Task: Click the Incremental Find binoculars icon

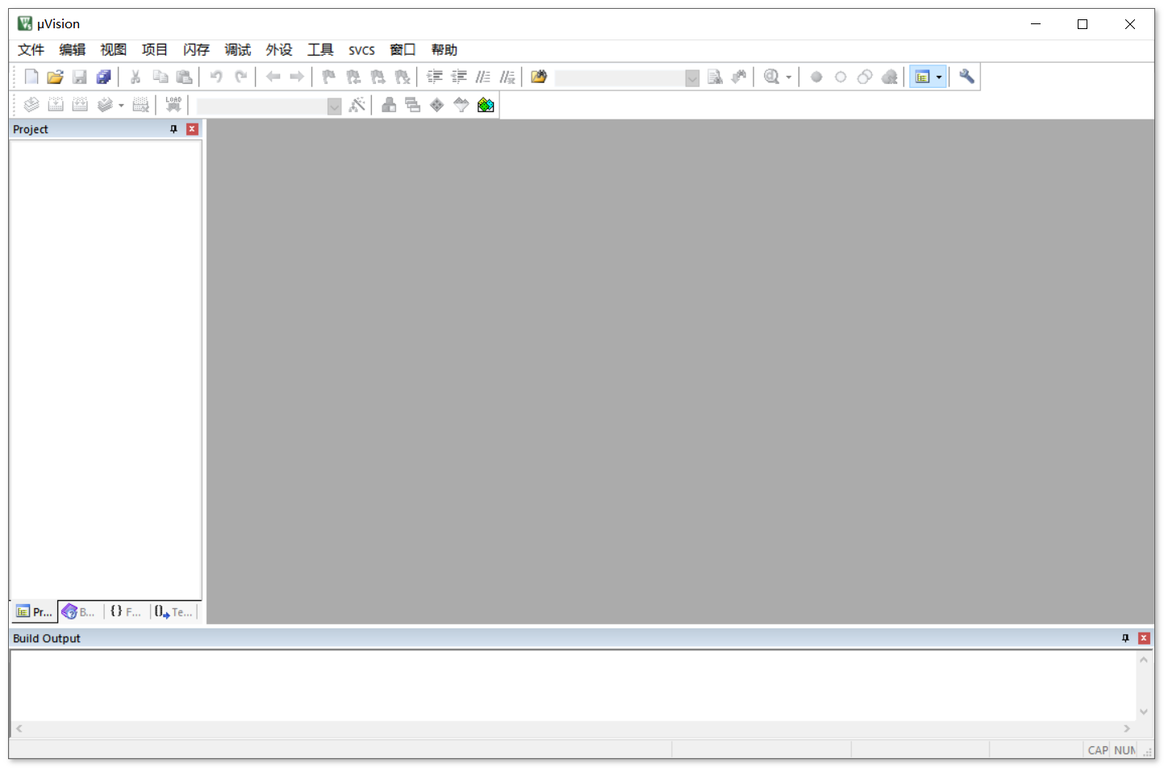Action: click(739, 77)
